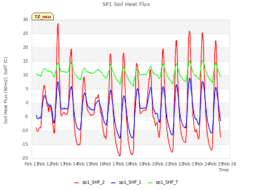Viewport: 253px width, 190px height.
Task: Click the y-axis label Soil Heat Flux
Action: pyautogui.click(x=6, y=90)
